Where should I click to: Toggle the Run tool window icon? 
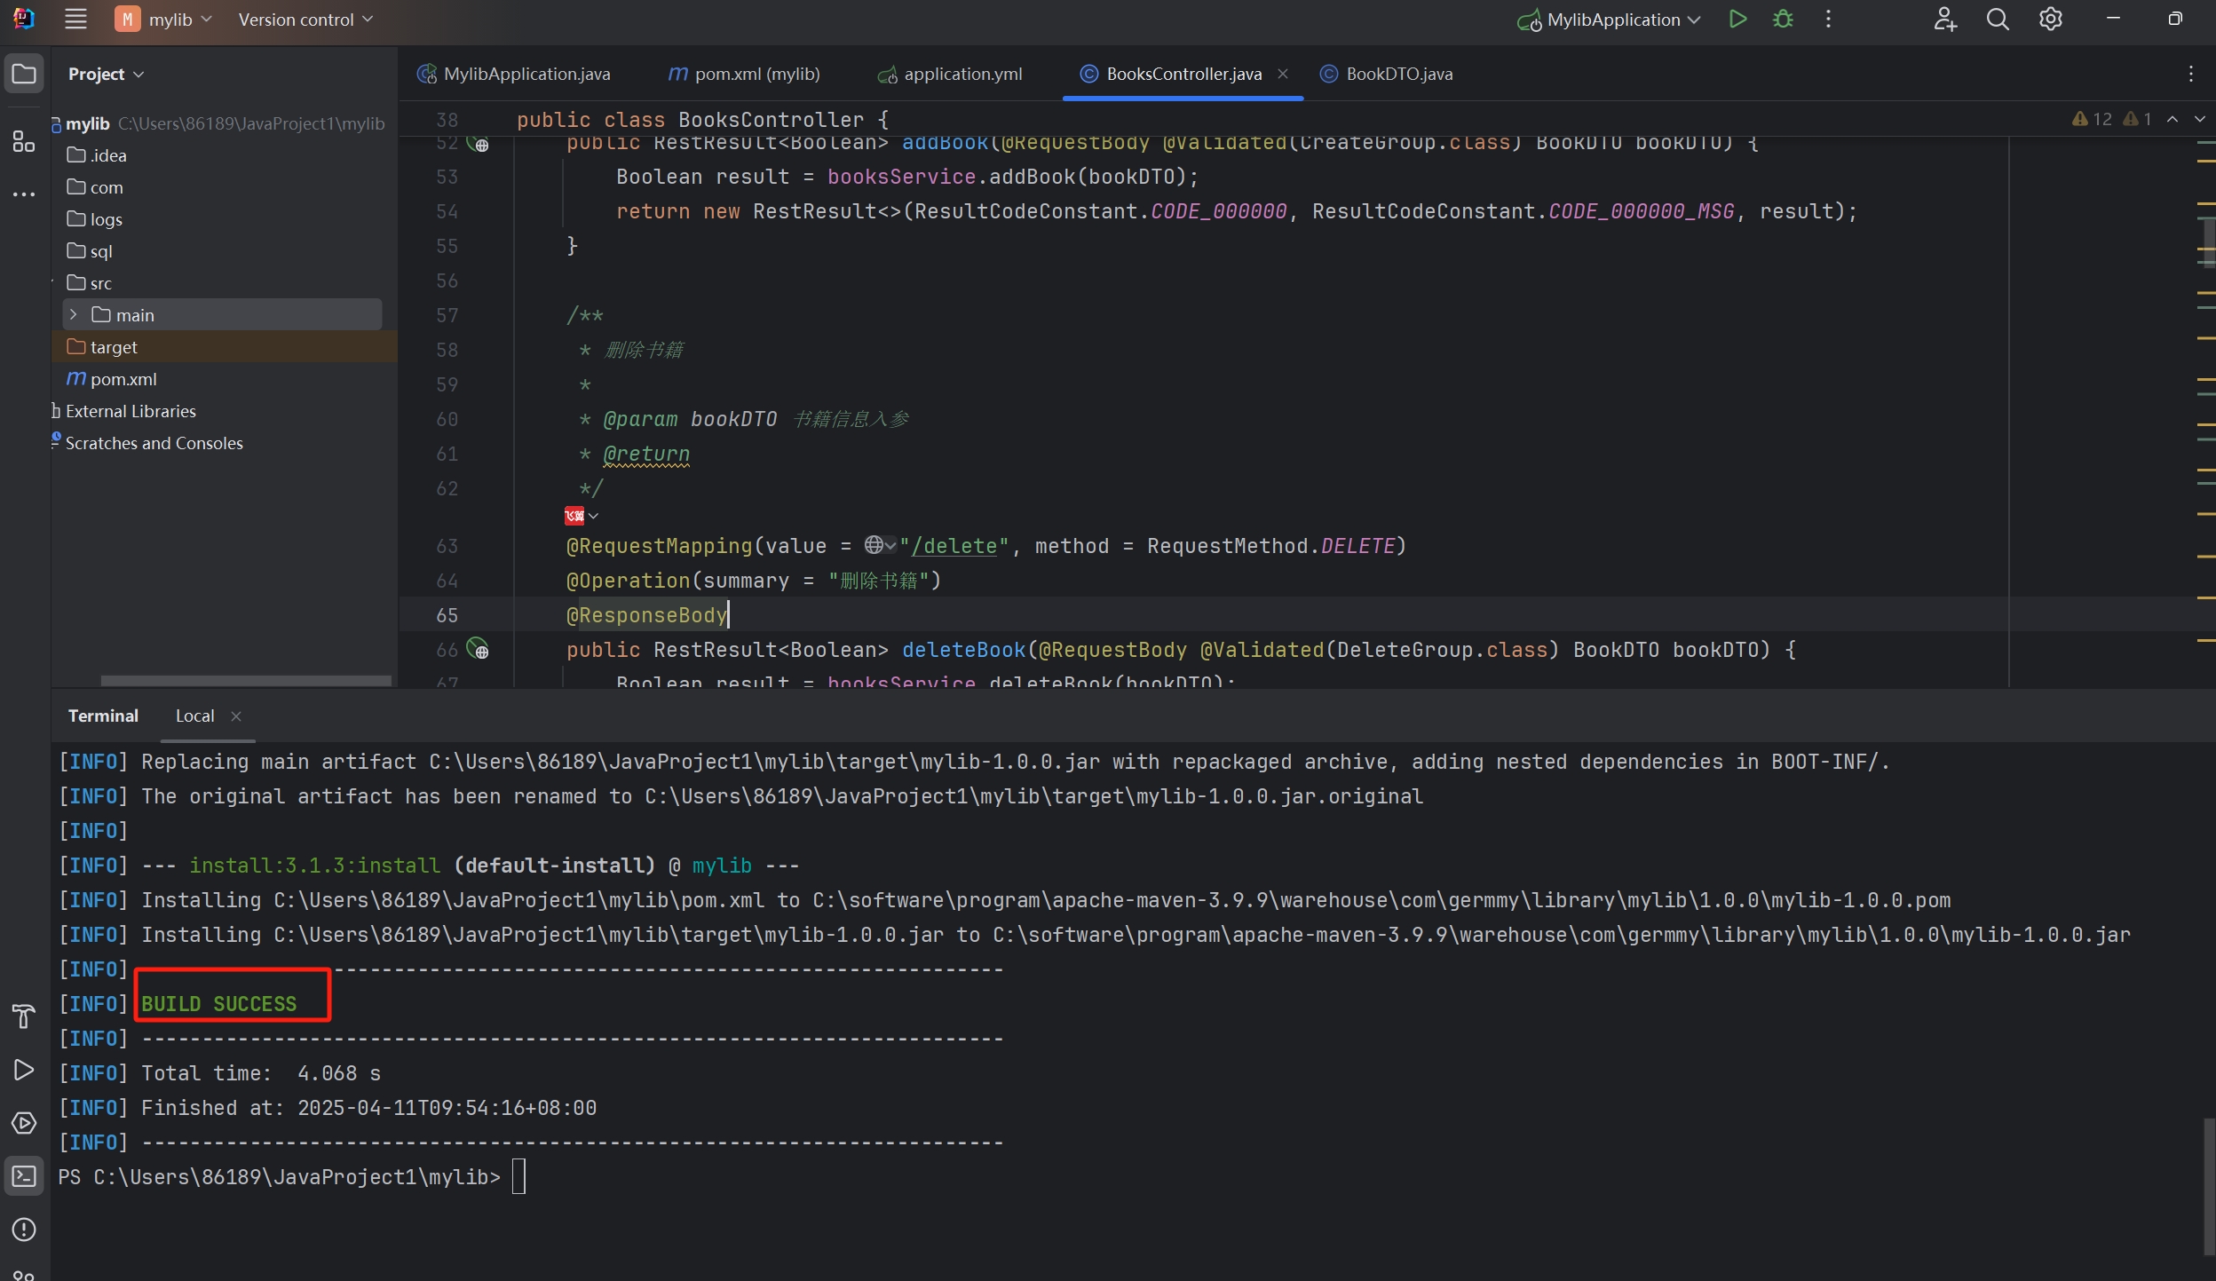pyautogui.click(x=24, y=1070)
